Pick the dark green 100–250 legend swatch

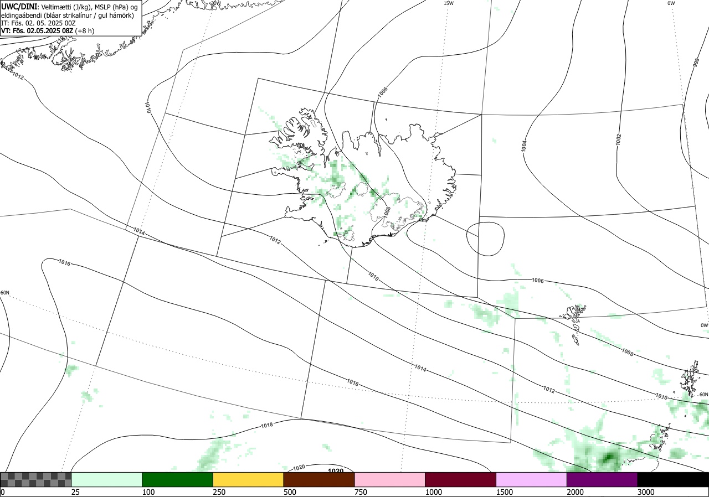point(178,479)
